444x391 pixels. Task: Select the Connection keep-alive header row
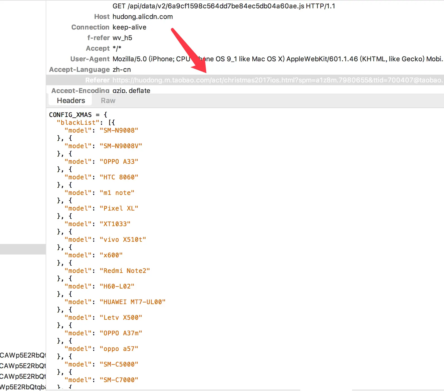pyautogui.click(x=245, y=27)
